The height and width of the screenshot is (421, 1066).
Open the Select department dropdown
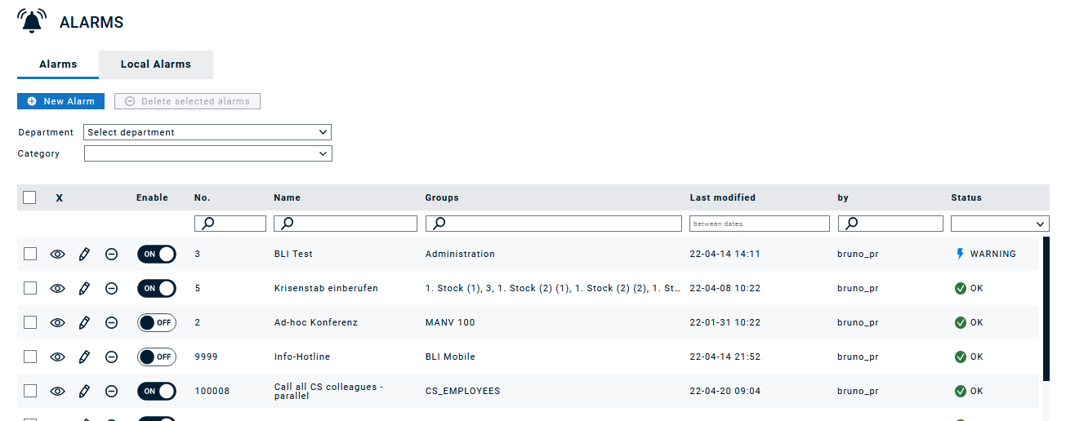pyautogui.click(x=207, y=132)
